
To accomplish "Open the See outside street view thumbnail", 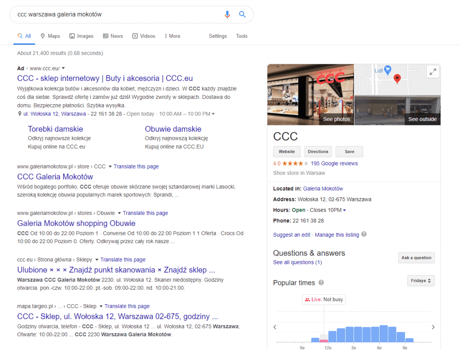I will [398, 111].
